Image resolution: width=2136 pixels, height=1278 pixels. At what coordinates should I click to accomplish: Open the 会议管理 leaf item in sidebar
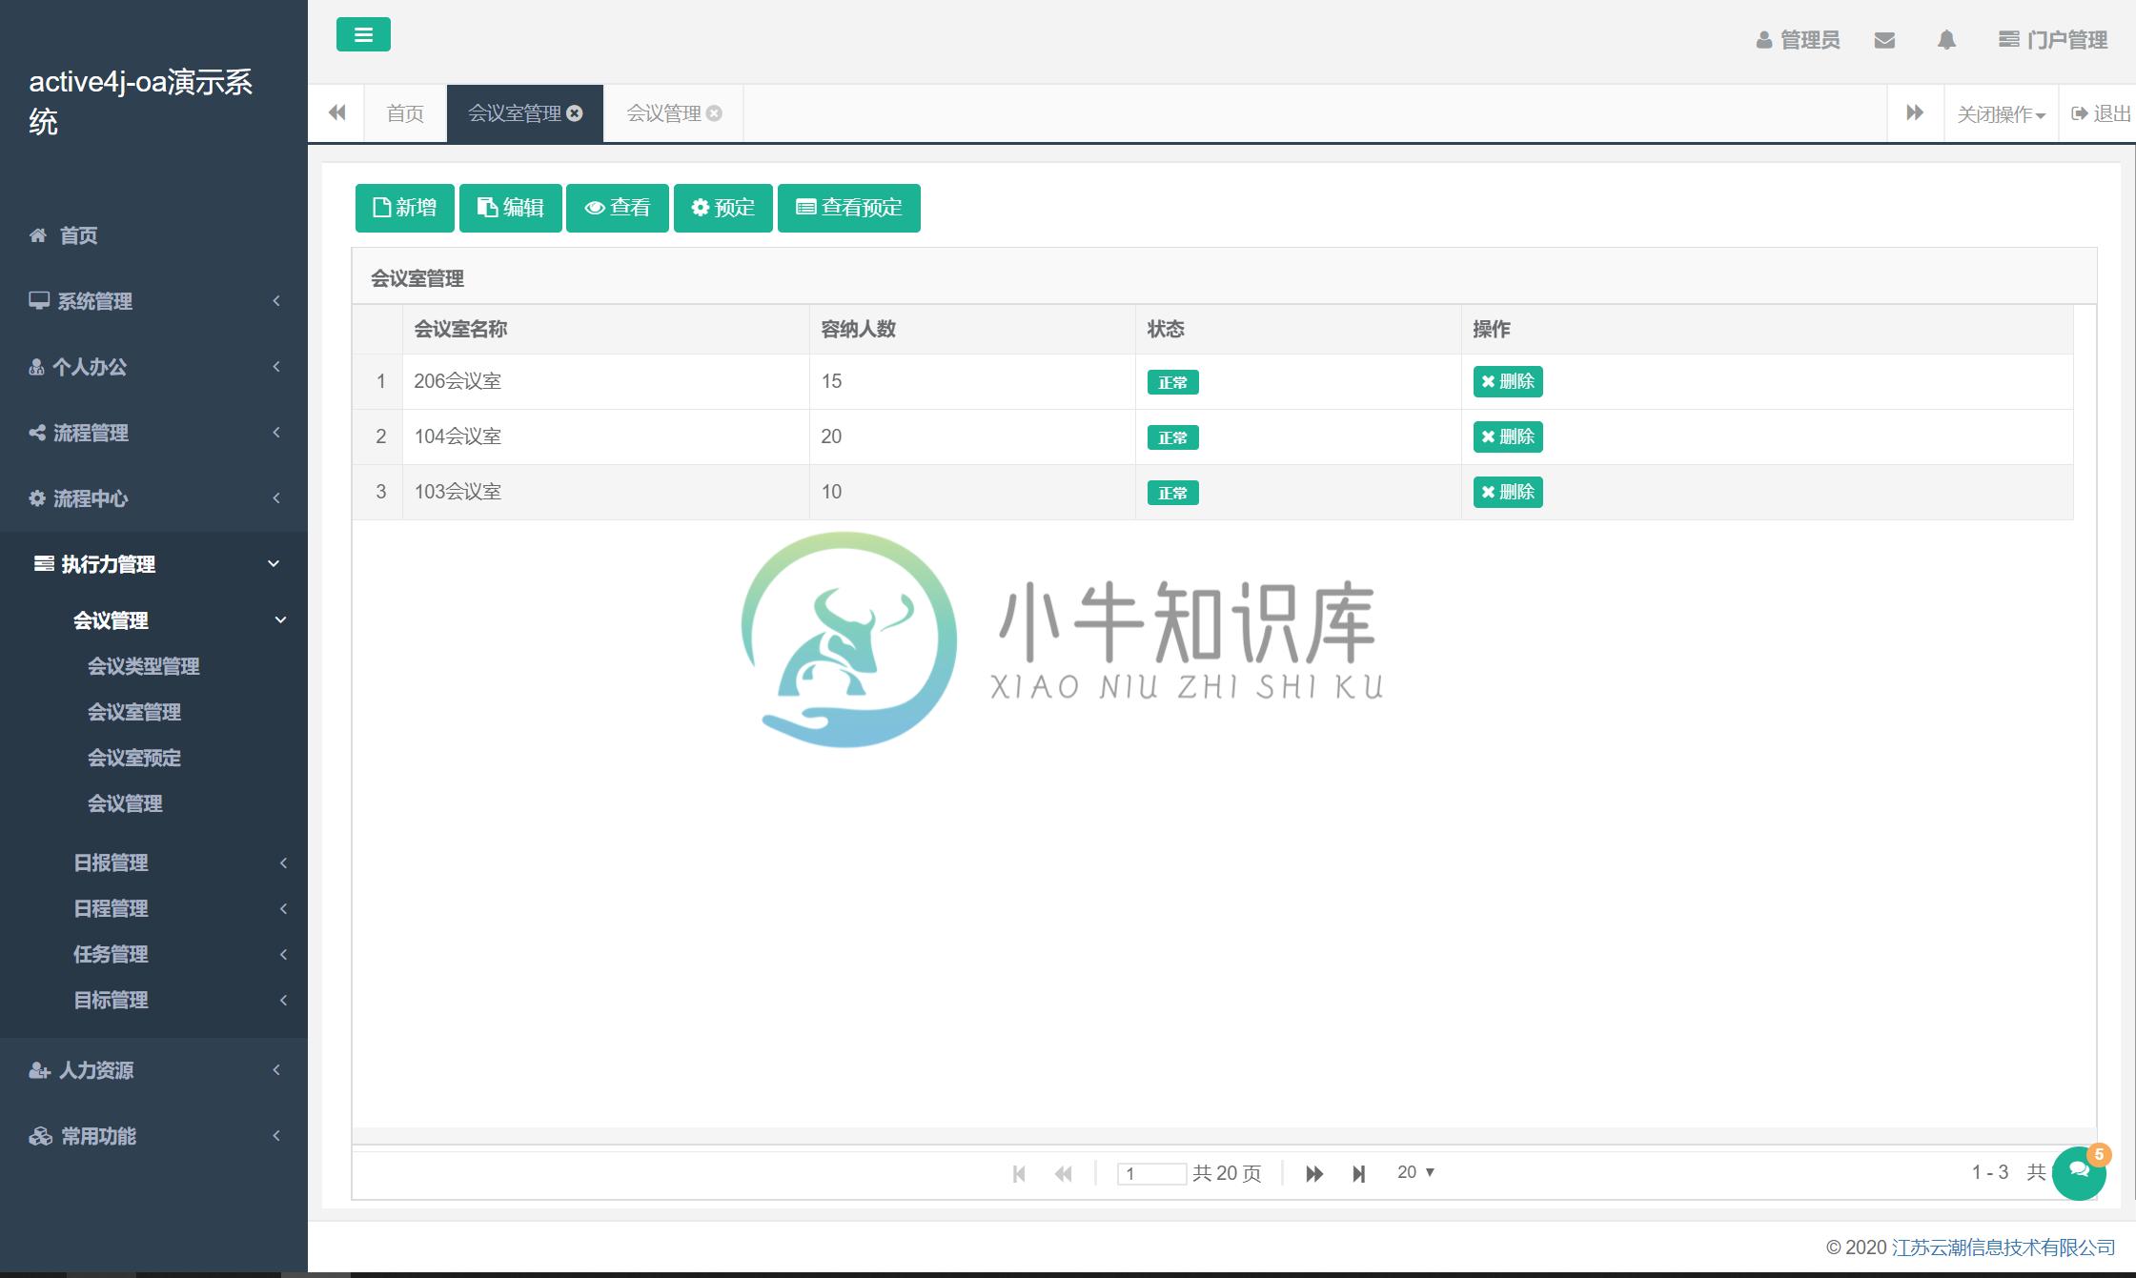click(x=125, y=803)
